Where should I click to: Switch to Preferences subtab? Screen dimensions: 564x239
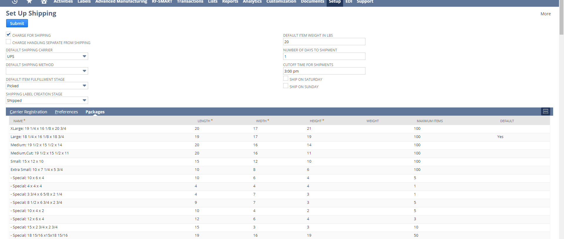[66, 112]
